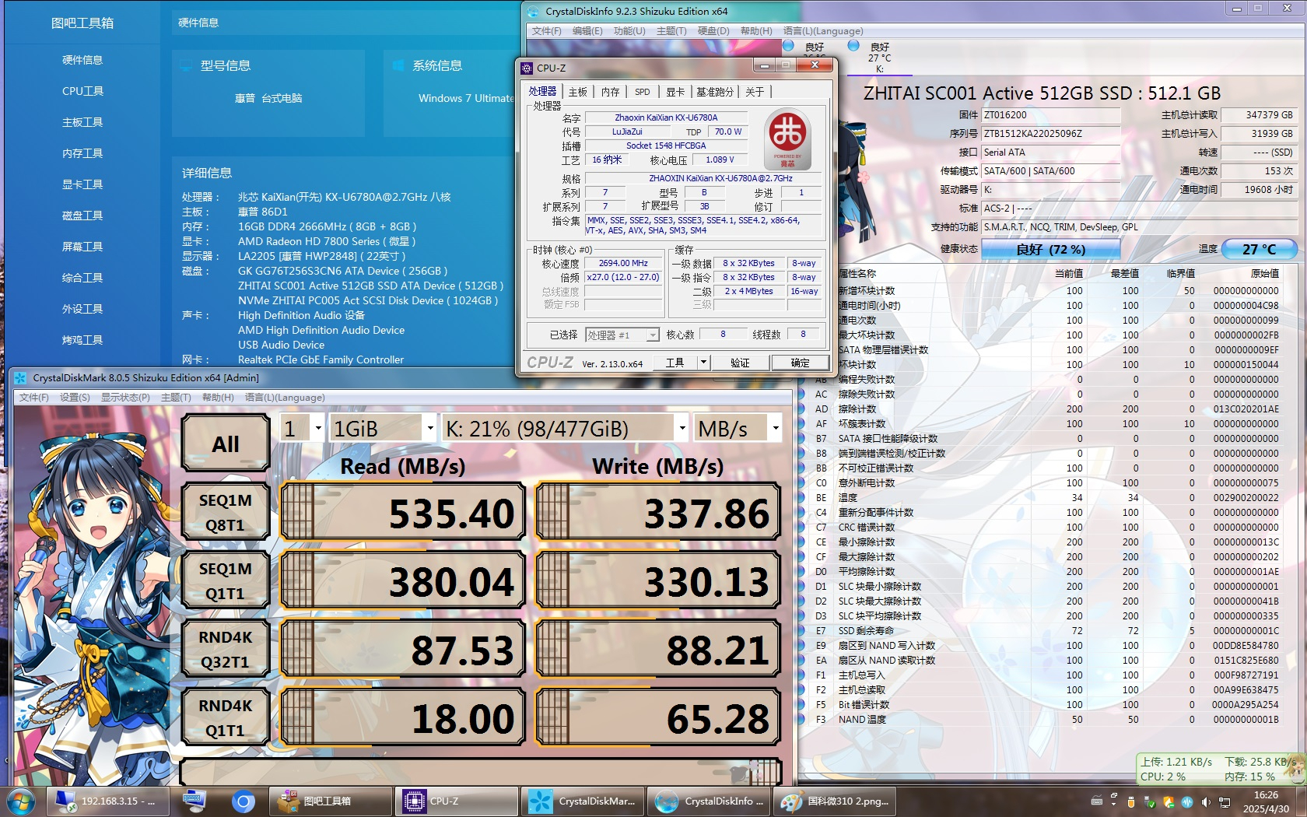Run the SEQ1M Q1T1 test

(x=226, y=580)
